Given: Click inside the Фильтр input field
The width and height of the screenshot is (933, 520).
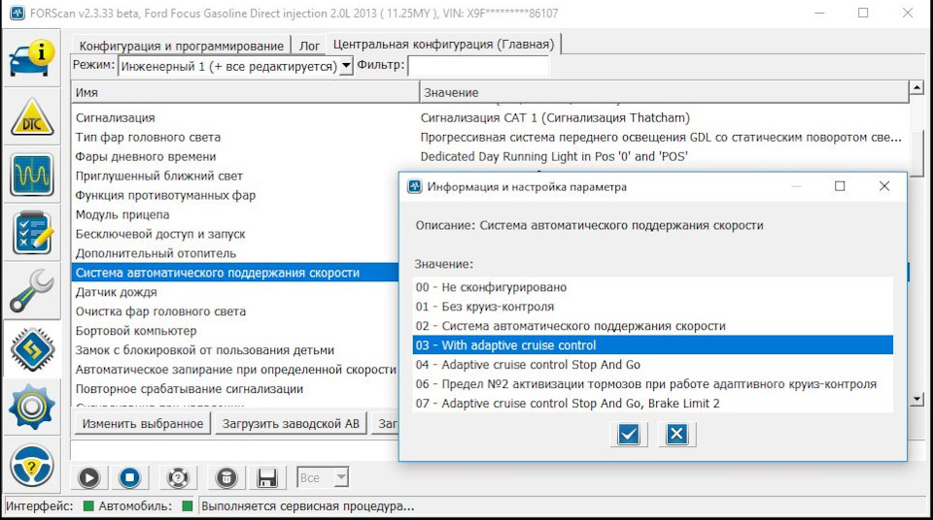Looking at the screenshot, I should [478, 66].
